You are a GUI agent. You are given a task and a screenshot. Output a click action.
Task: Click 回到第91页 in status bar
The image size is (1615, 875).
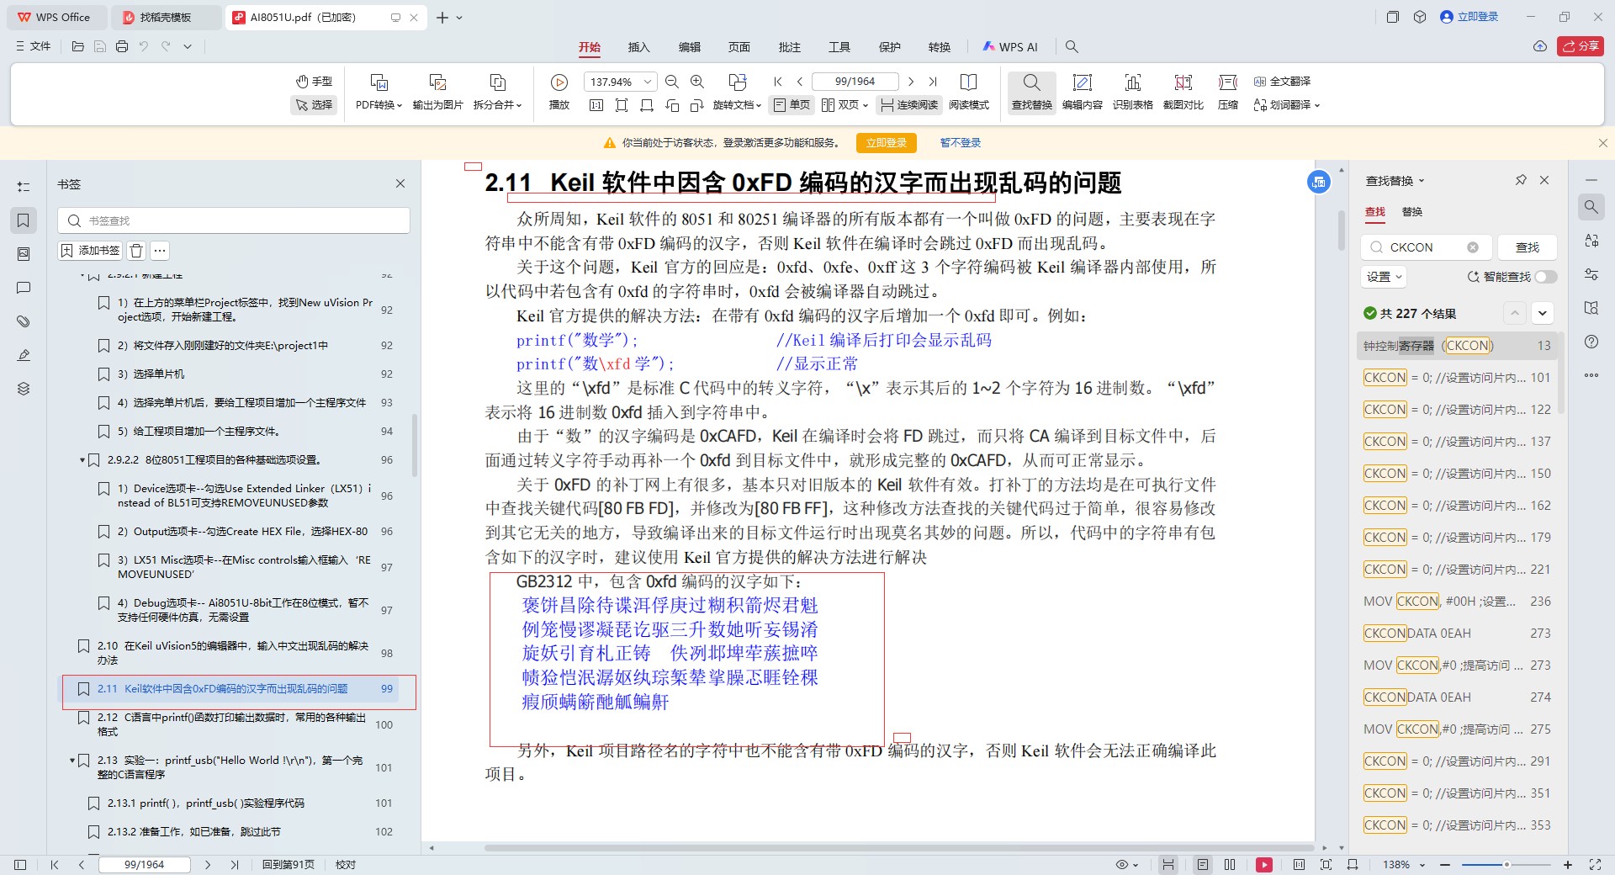click(288, 864)
